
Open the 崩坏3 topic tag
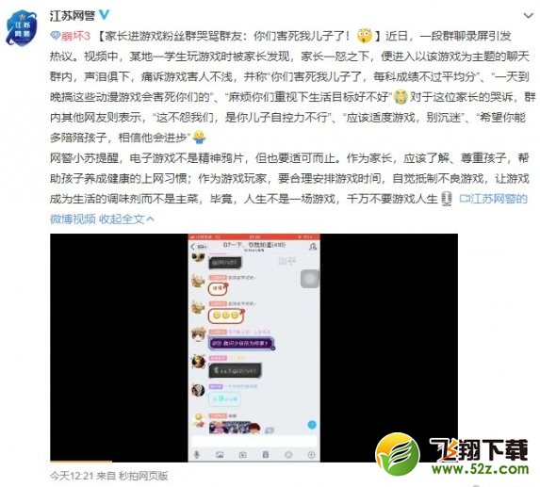click(x=75, y=36)
